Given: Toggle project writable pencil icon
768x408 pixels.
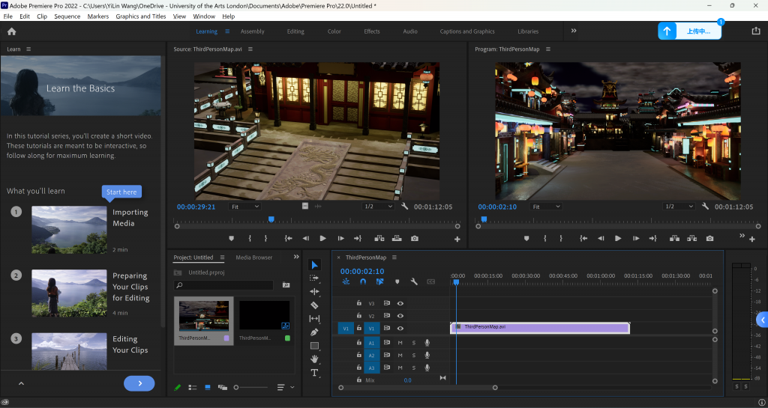Looking at the screenshot, I should tap(177, 388).
